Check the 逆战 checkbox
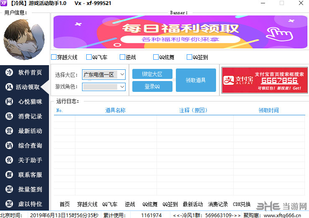Image resolution: width=309 pixels, height=218 pixels. pos(122,57)
